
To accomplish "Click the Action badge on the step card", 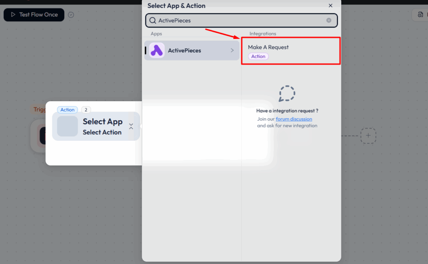I will coord(67,109).
